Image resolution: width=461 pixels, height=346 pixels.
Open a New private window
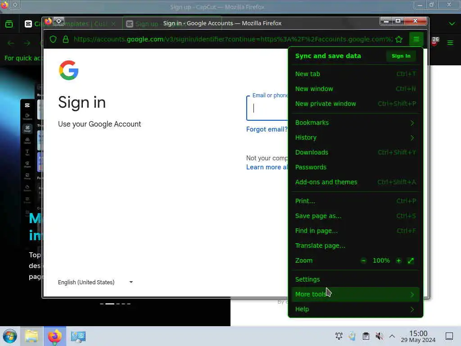click(356, 104)
